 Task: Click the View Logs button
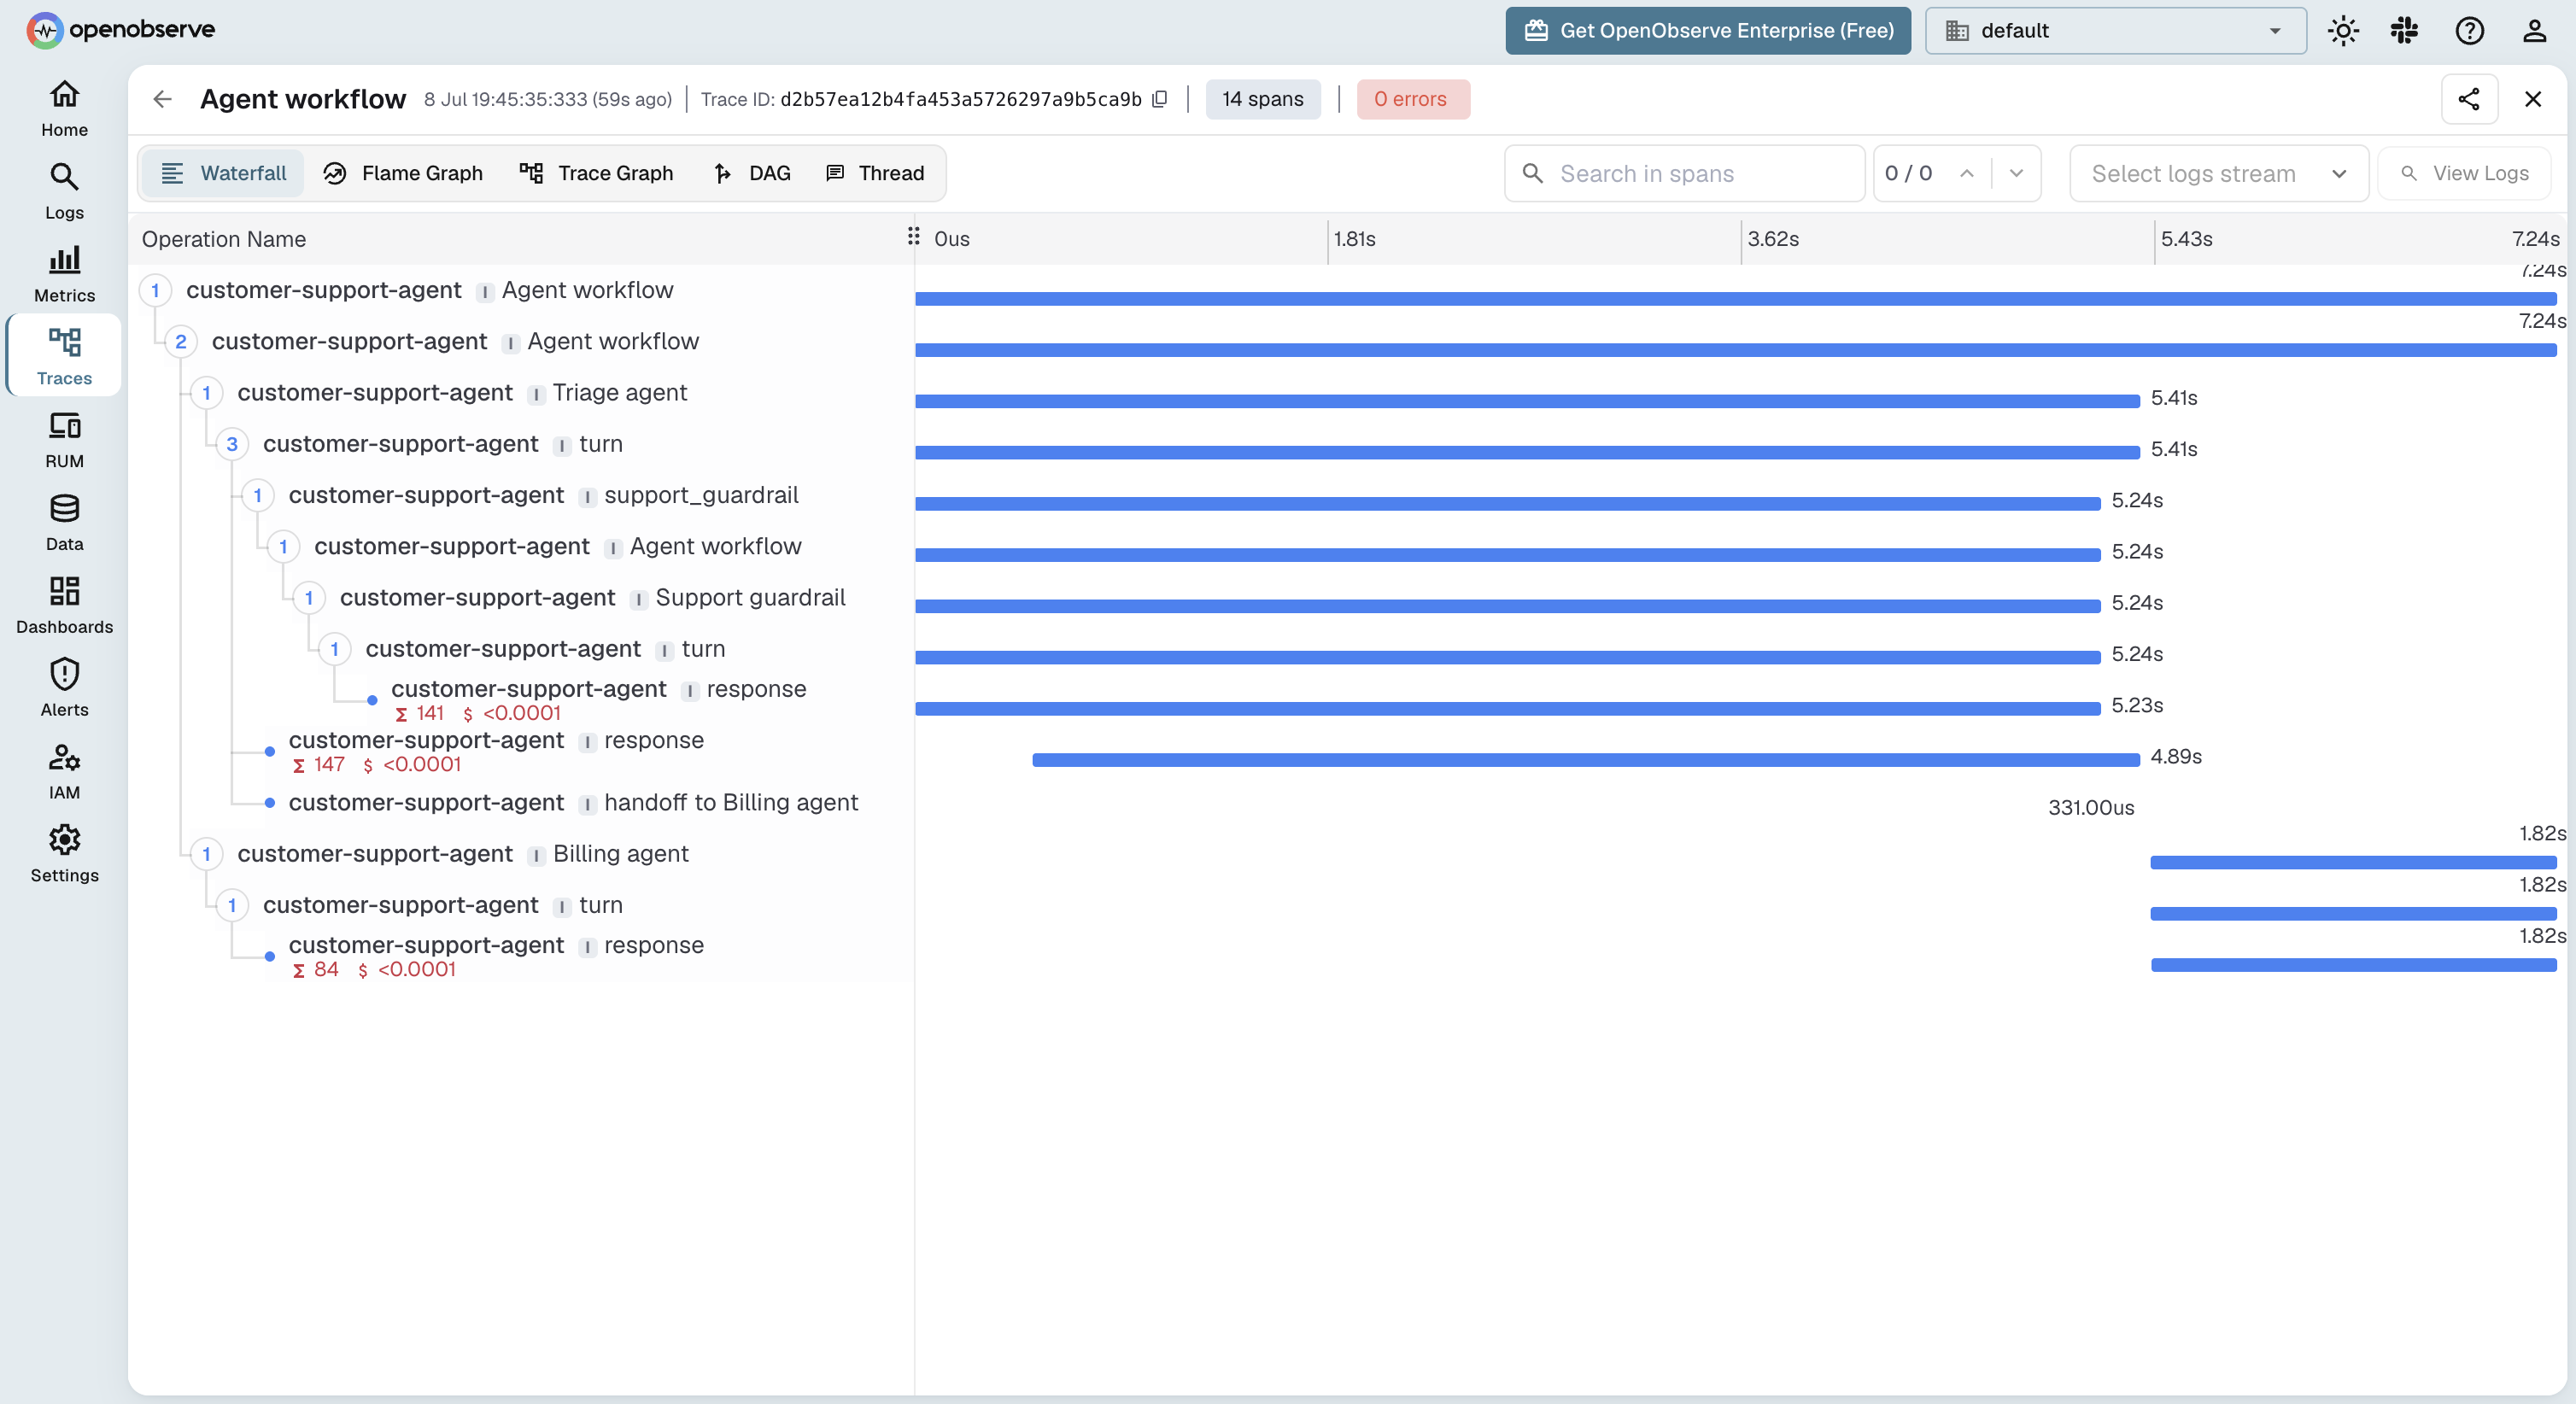[2464, 173]
